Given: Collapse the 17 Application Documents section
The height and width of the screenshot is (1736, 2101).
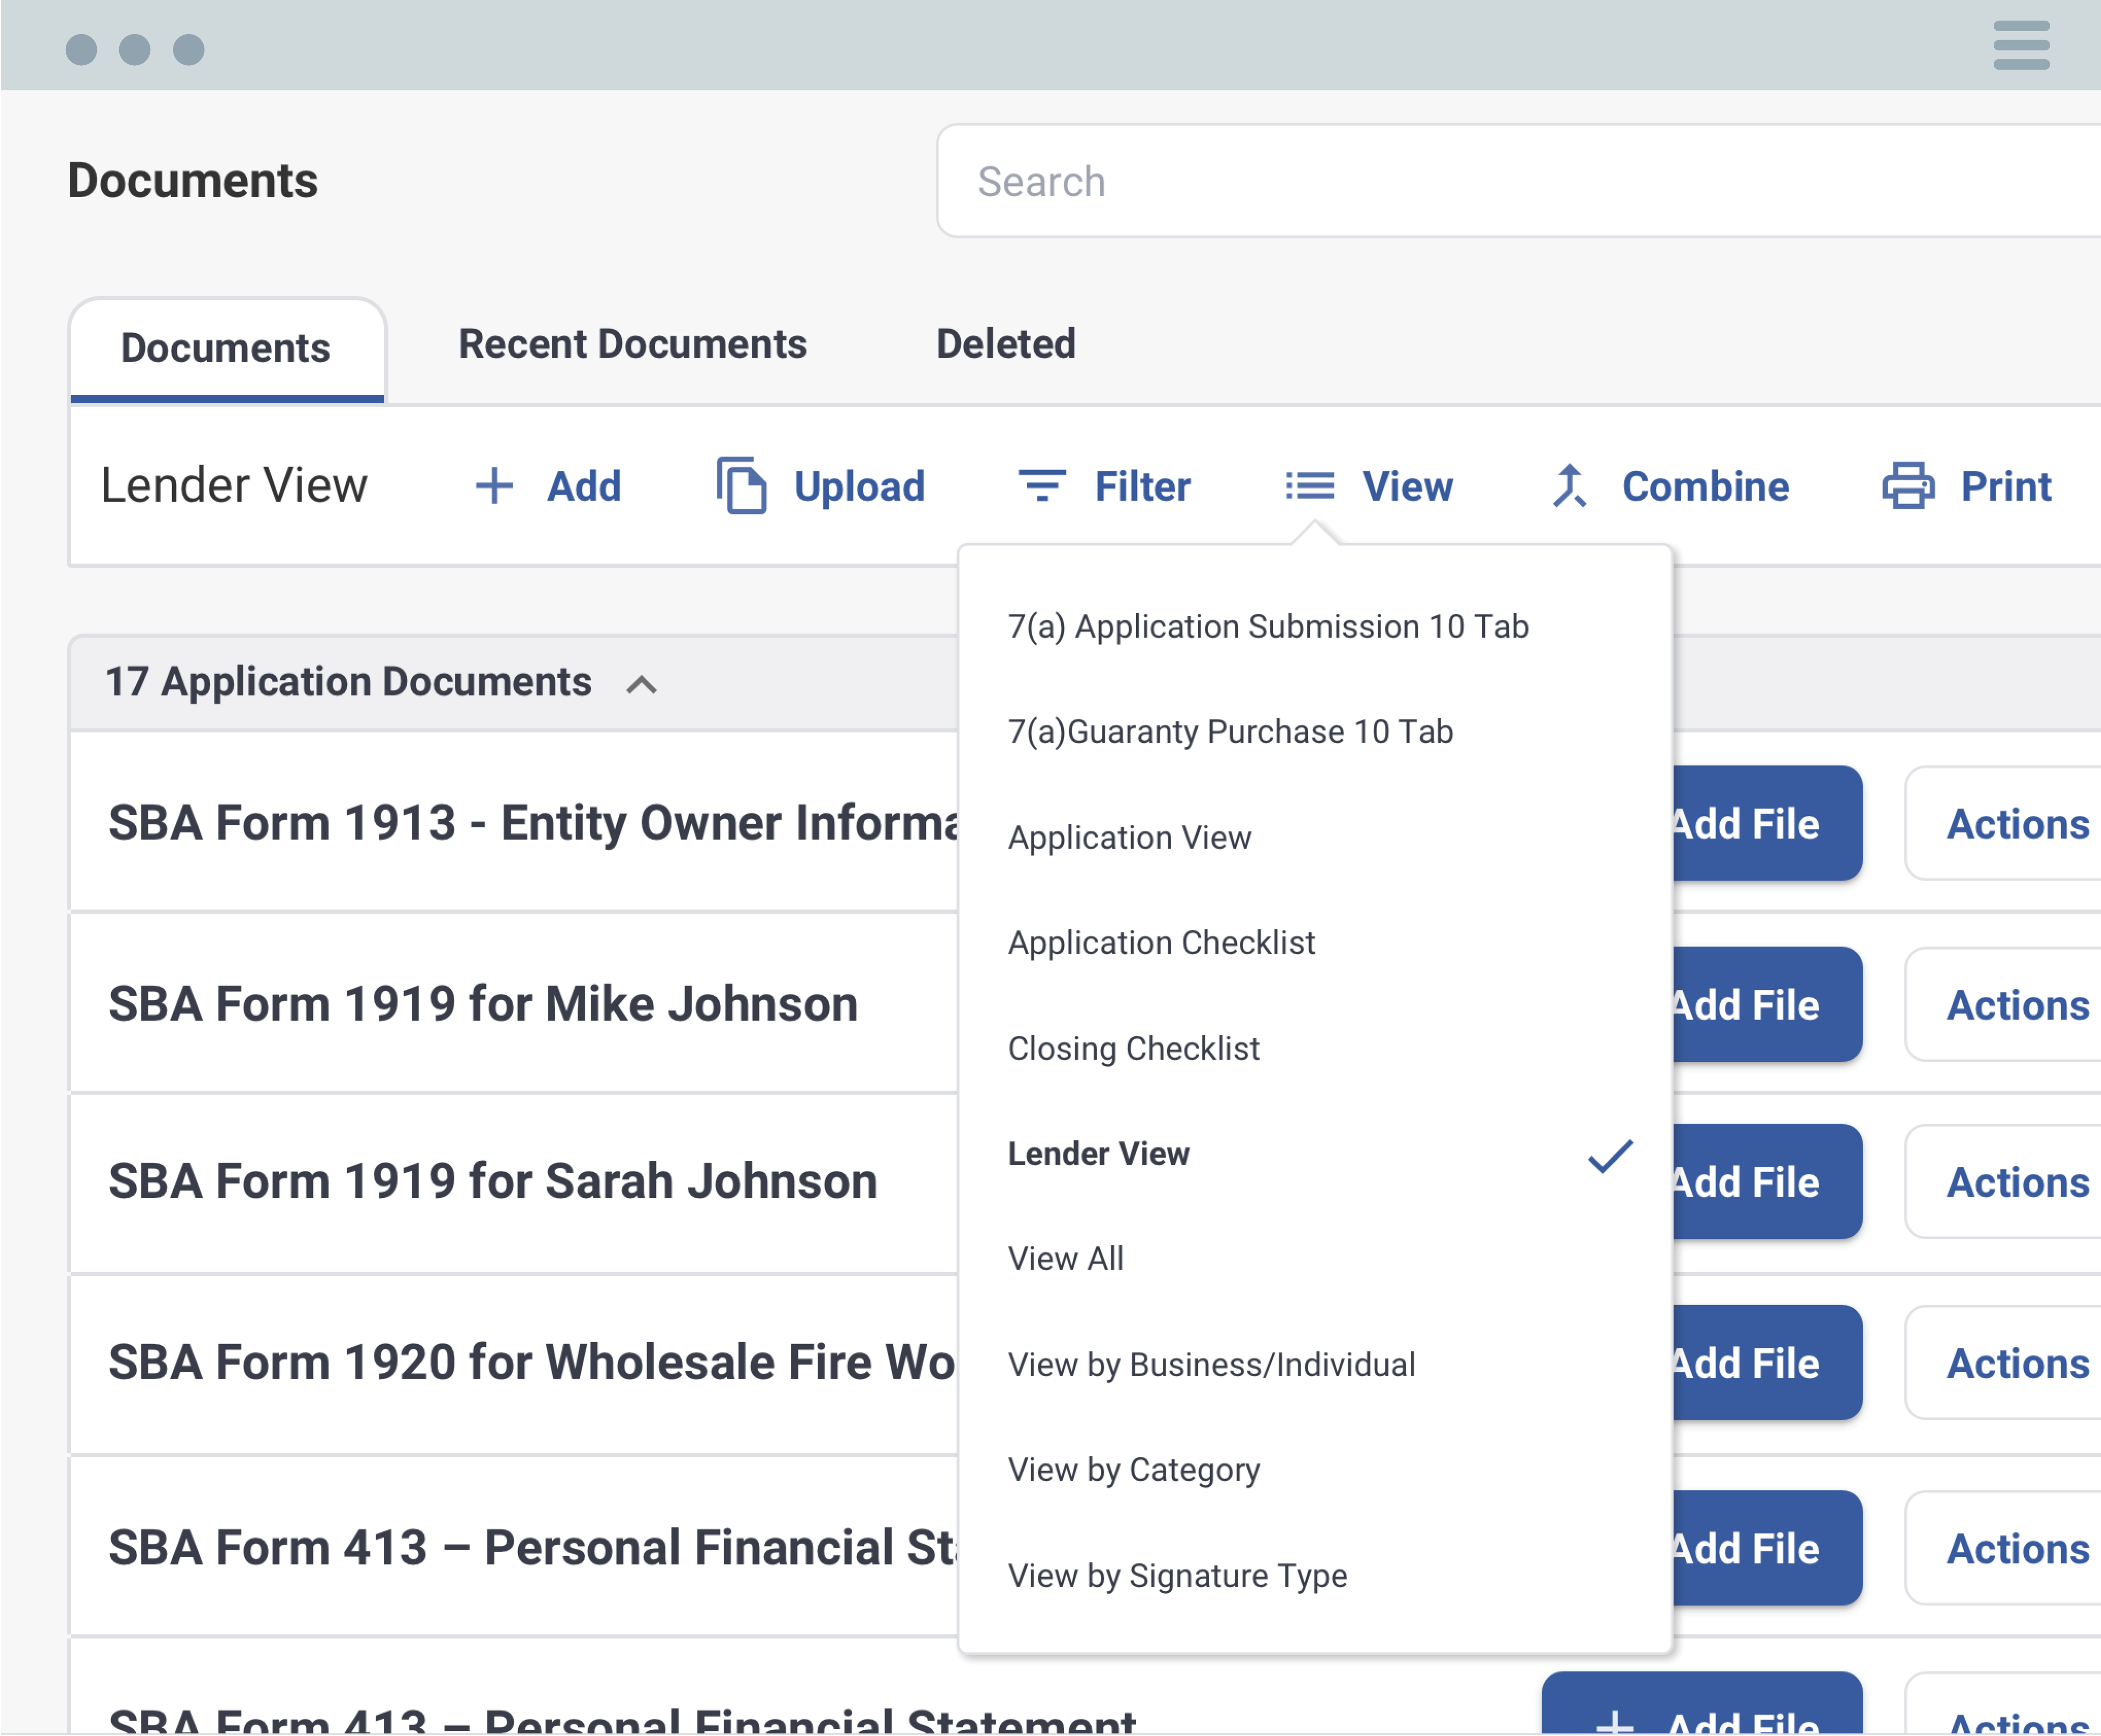Looking at the screenshot, I should [641, 685].
